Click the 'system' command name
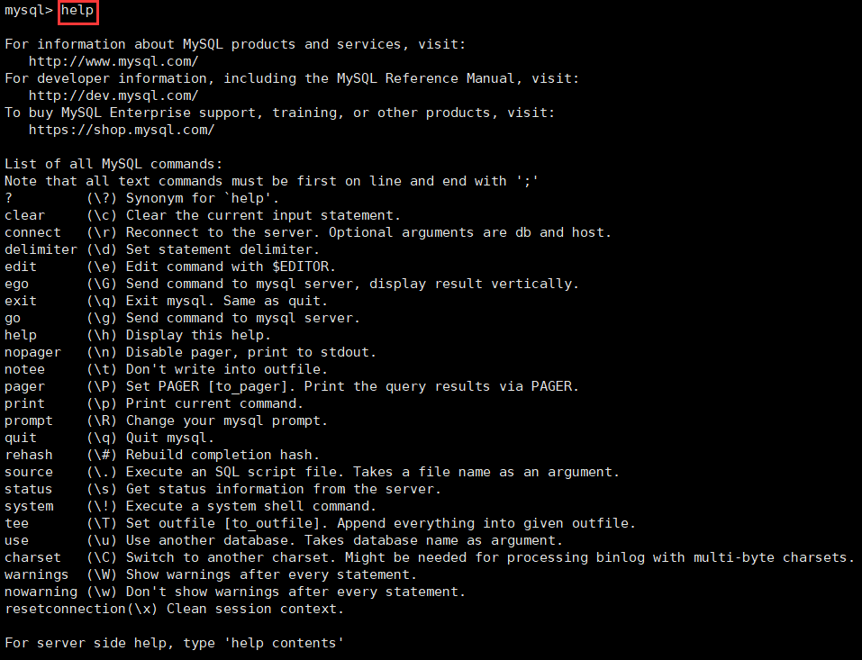 pos(28,506)
